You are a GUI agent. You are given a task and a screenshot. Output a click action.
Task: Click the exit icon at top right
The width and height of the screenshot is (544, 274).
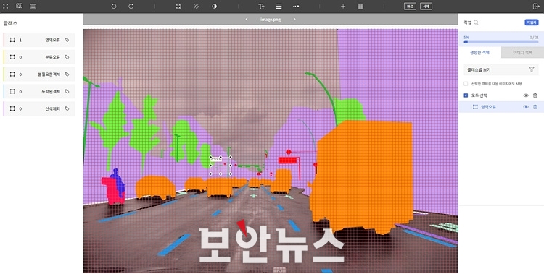[535, 7]
